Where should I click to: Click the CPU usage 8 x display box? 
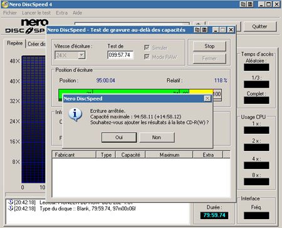coord(256,182)
